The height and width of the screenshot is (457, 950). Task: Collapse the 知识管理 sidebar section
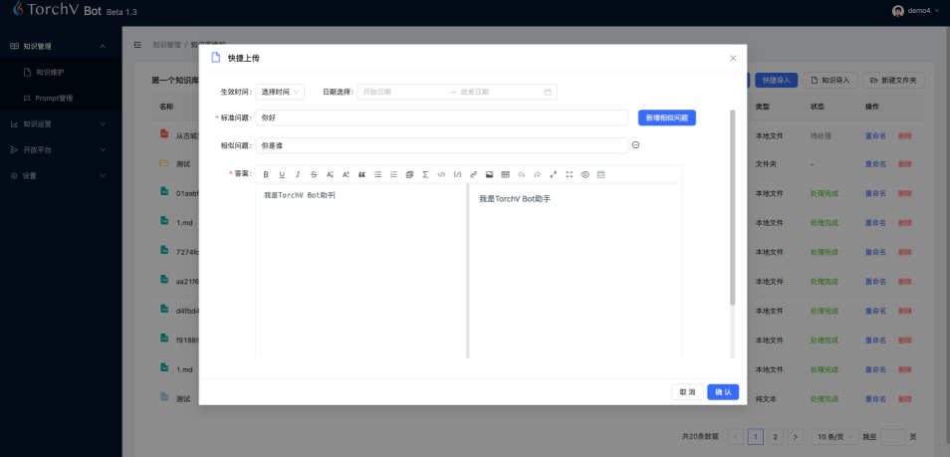pyautogui.click(x=103, y=46)
